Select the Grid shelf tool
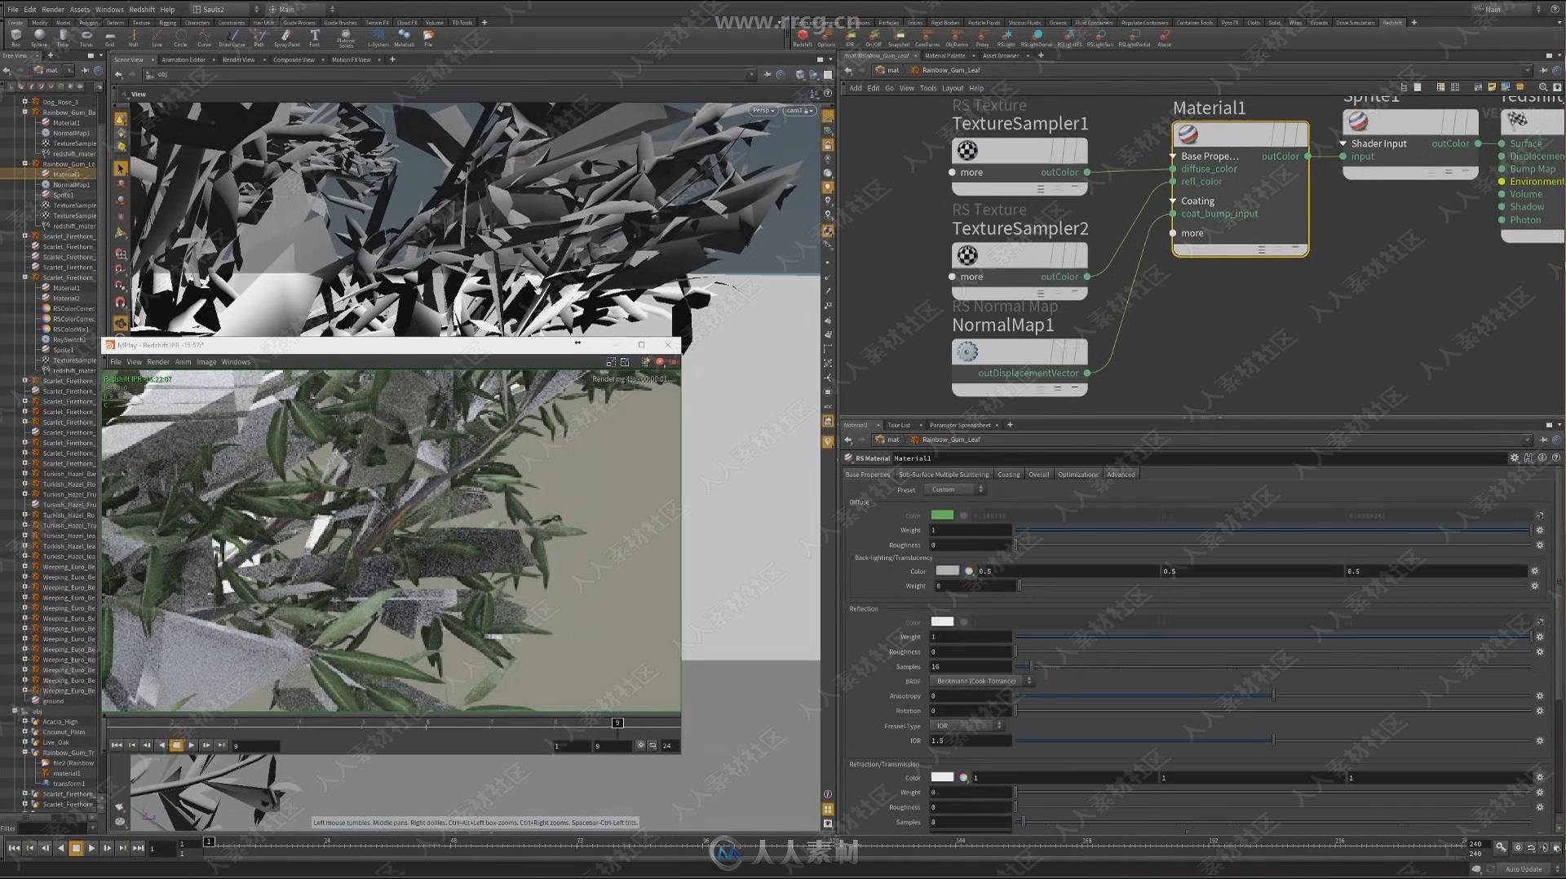Screen dimensions: 1566x879 pos(109,38)
